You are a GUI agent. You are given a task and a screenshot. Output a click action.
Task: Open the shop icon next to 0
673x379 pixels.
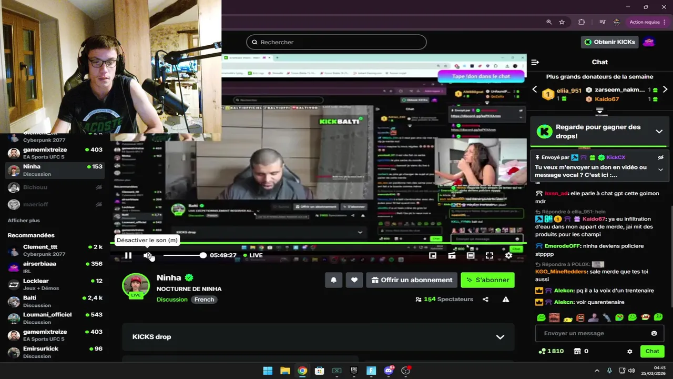[577, 351]
